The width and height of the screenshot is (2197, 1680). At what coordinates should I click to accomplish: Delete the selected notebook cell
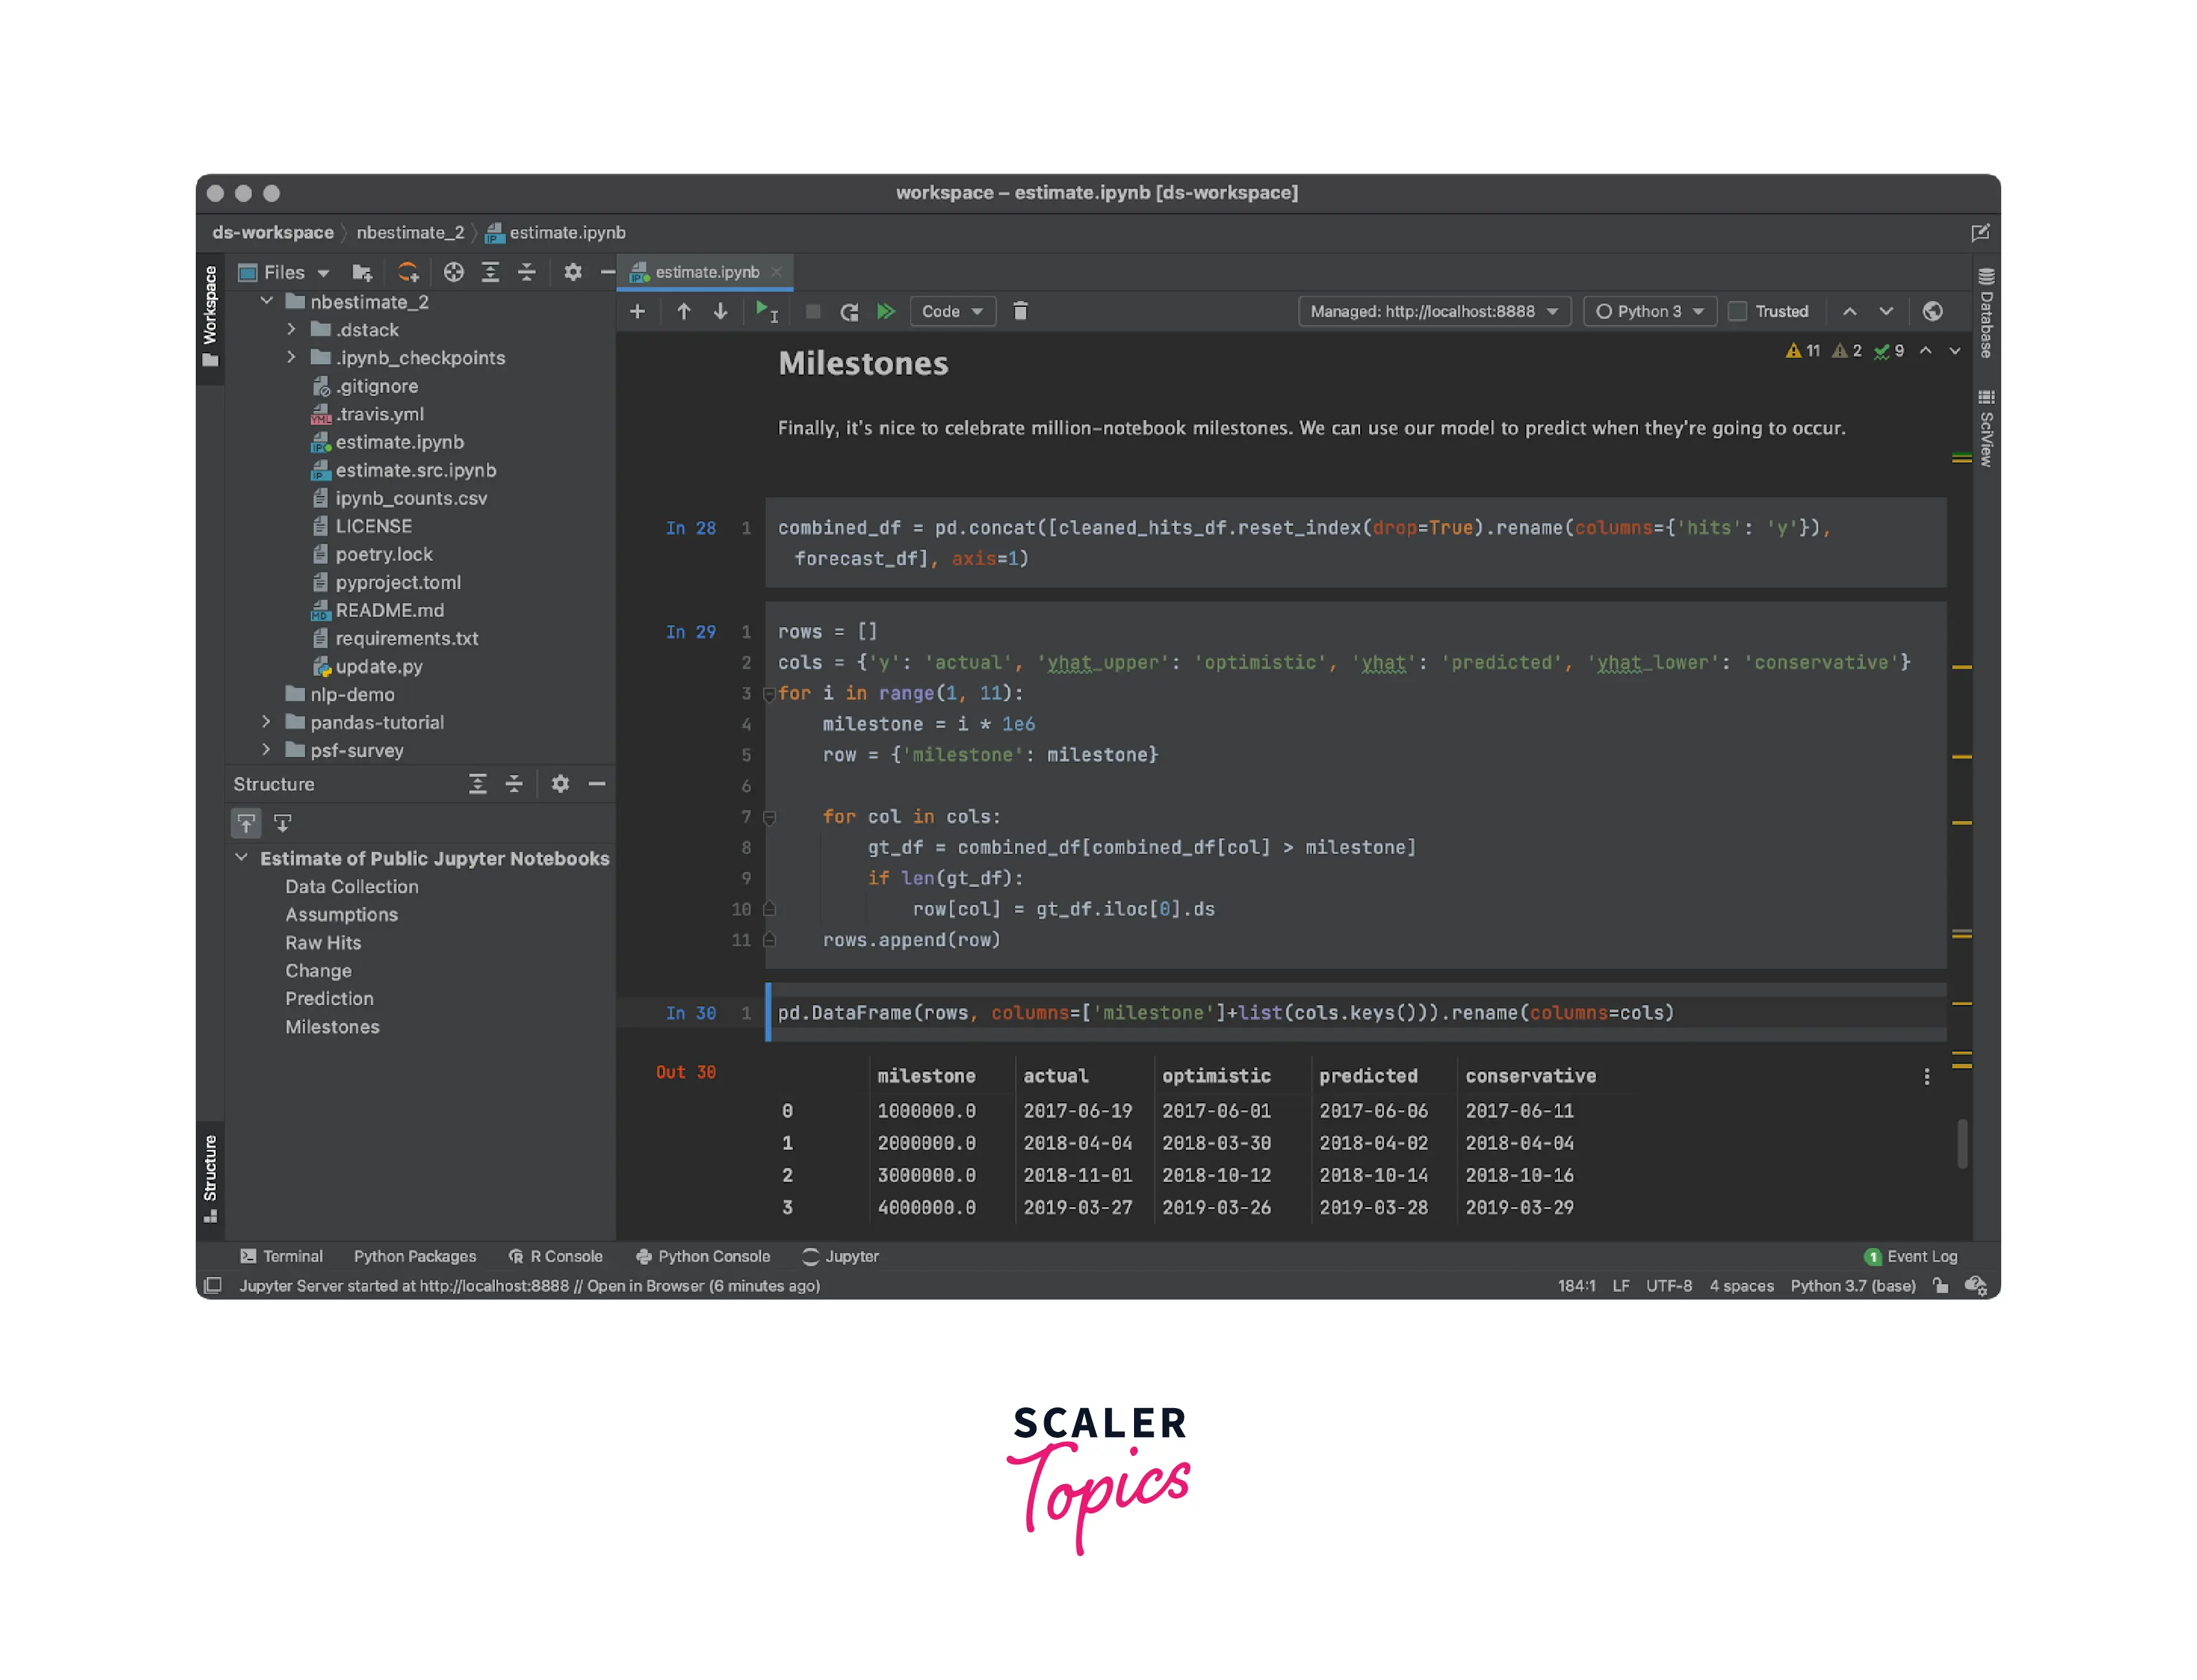click(x=1020, y=311)
